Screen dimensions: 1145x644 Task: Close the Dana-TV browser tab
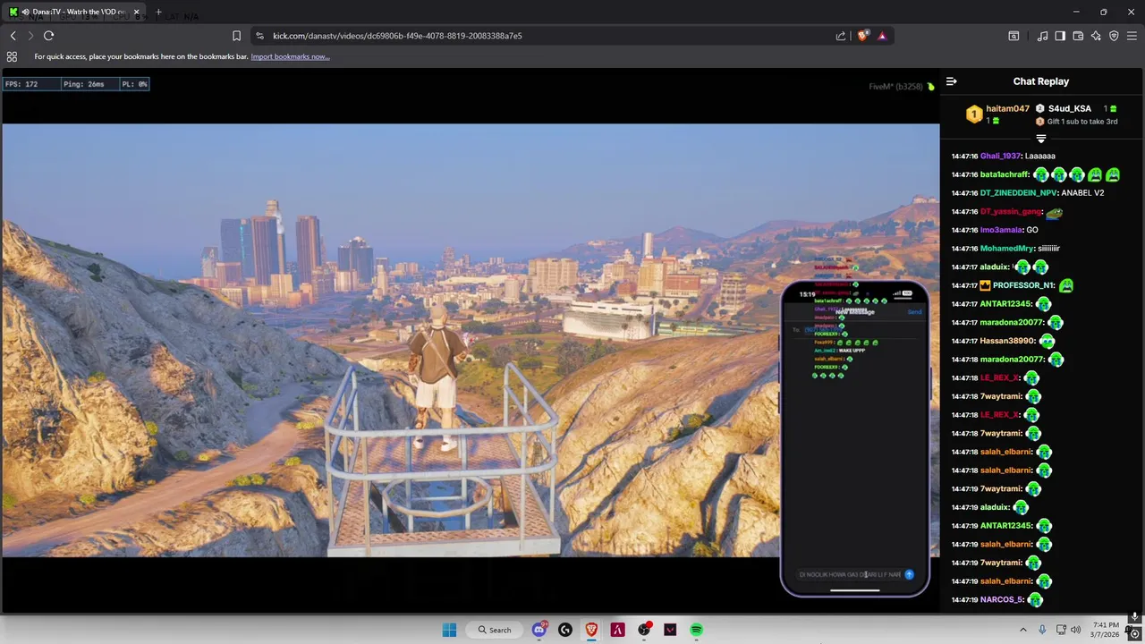tap(137, 13)
